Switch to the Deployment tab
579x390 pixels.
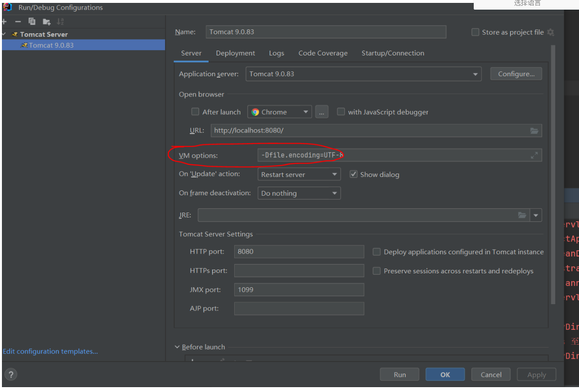click(x=235, y=53)
